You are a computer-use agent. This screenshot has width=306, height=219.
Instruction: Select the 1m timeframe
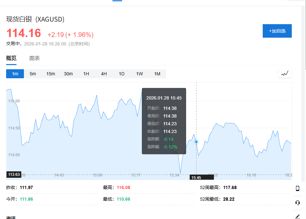point(15,74)
